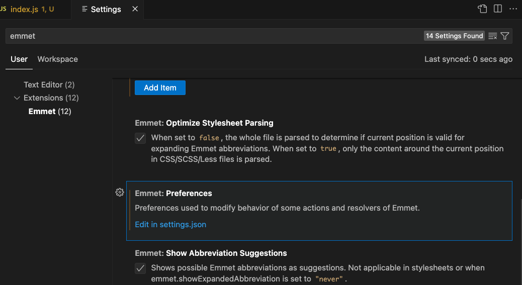This screenshot has width=522, height=285.
Task: Switch to Workspace settings tab
Action: tap(58, 59)
